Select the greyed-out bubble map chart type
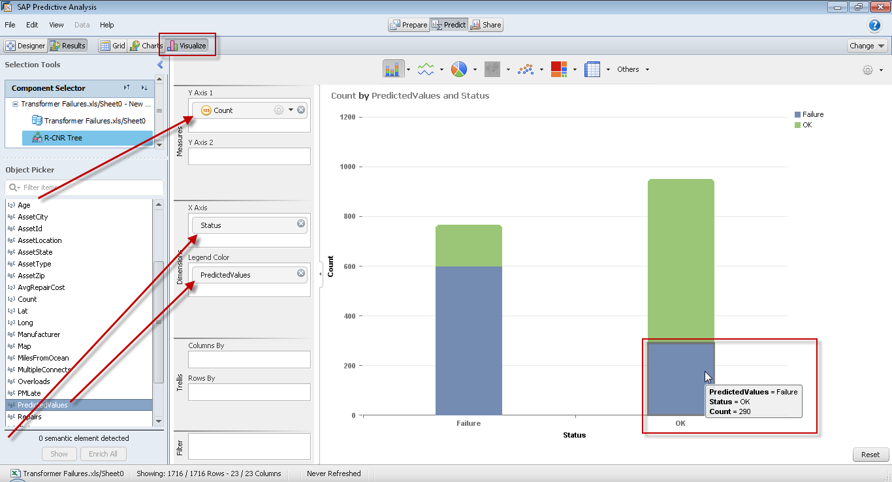This screenshot has height=482, width=892. (x=493, y=69)
